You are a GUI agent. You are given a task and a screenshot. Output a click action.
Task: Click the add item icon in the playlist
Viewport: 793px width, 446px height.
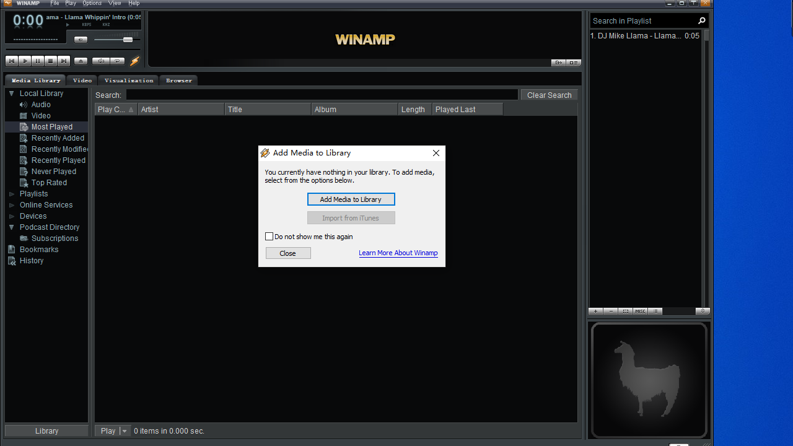[x=595, y=311]
